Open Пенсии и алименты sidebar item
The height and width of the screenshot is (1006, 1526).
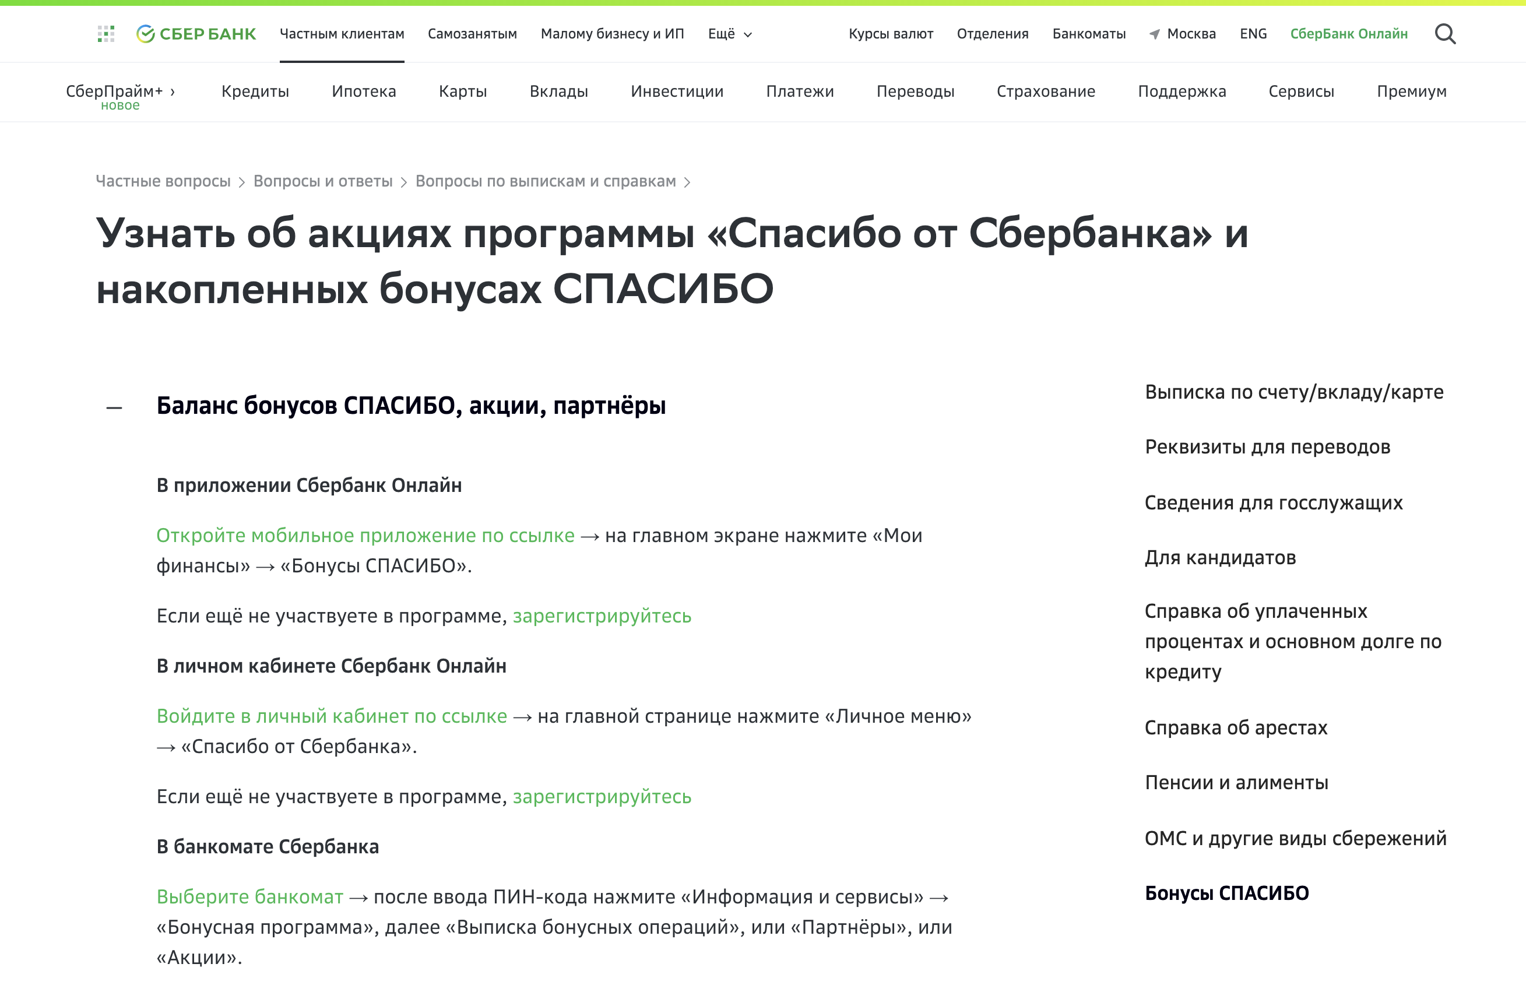(1236, 783)
